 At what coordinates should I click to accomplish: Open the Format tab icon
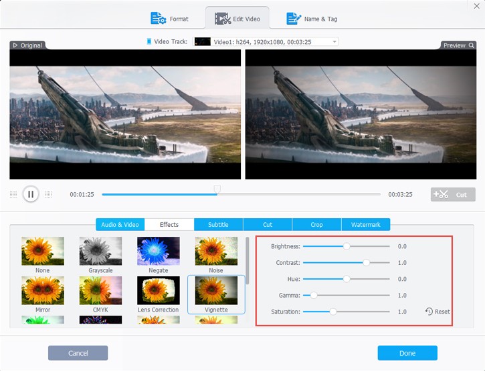(158, 19)
